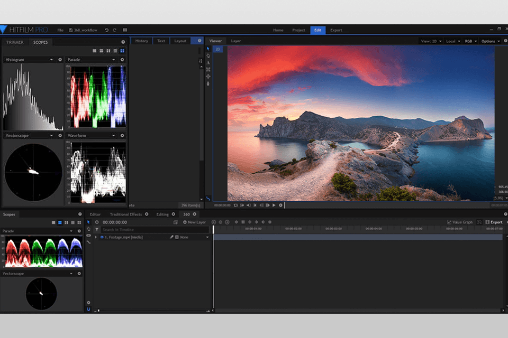Click the circle toggle beside the Editing tab
The width and height of the screenshot is (508, 338).
pyautogui.click(x=174, y=214)
